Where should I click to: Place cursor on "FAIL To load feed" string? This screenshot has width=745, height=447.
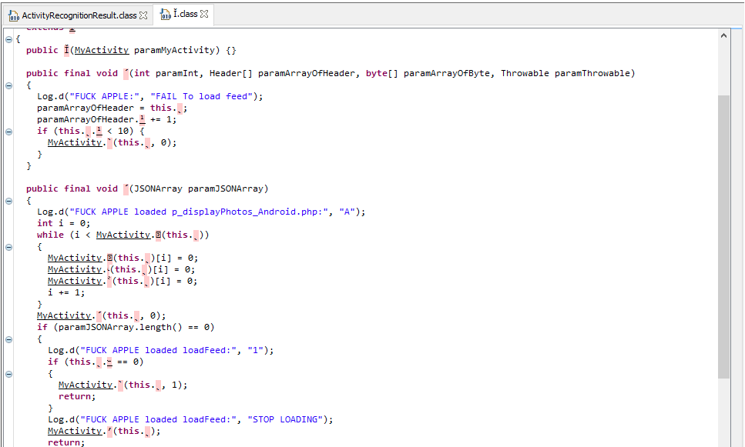(201, 96)
